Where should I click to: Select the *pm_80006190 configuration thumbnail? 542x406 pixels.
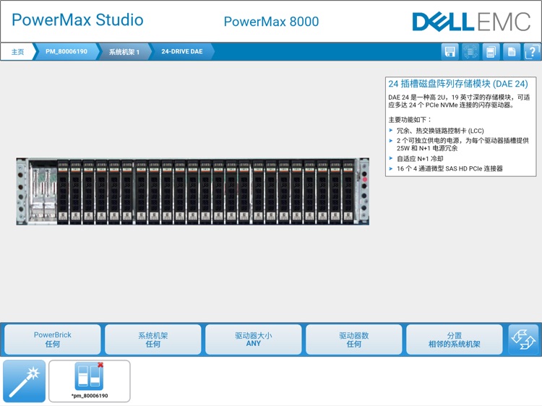(x=90, y=381)
